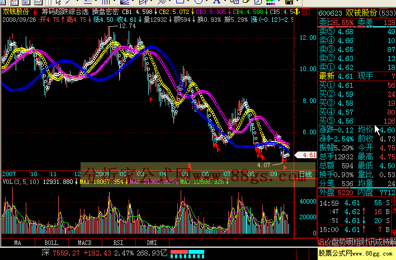
Task: Click the 最新 4.61 latest price row
Action: pyautogui.click(x=357, y=76)
